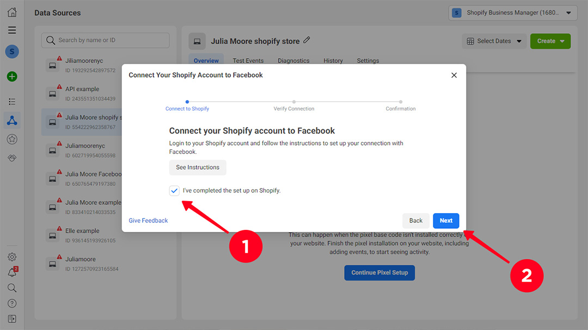Click the bottom sidebar panel toggle icon
Viewport: 588px width, 330px height.
coord(12,319)
